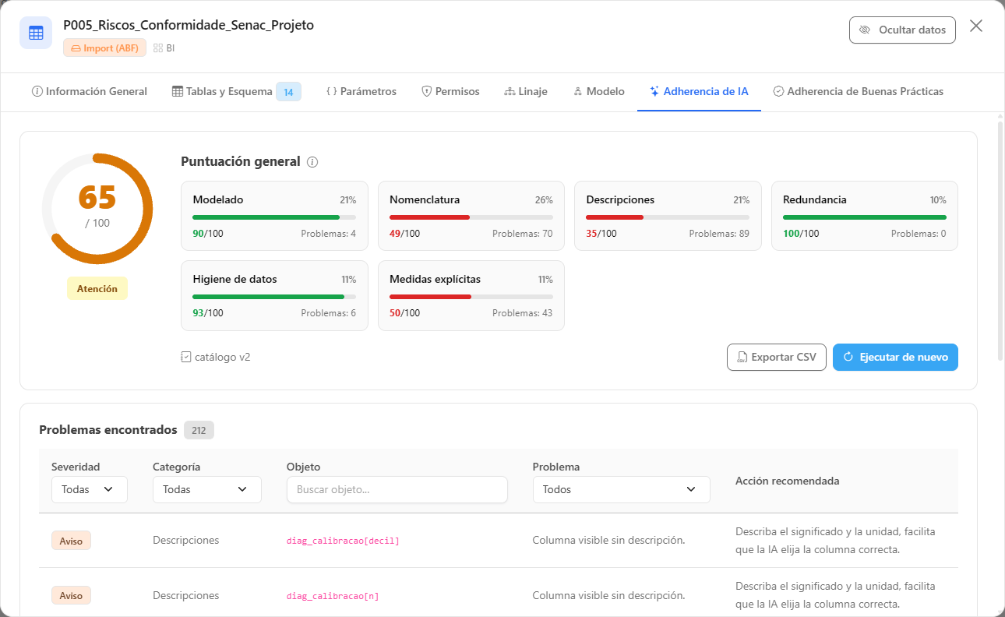Click Ejecutar de nuevo button
The width and height of the screenshot is (1005, 617).
click(895, 358)
